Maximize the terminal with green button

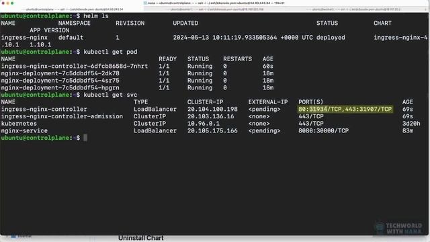tap(12, 3)
